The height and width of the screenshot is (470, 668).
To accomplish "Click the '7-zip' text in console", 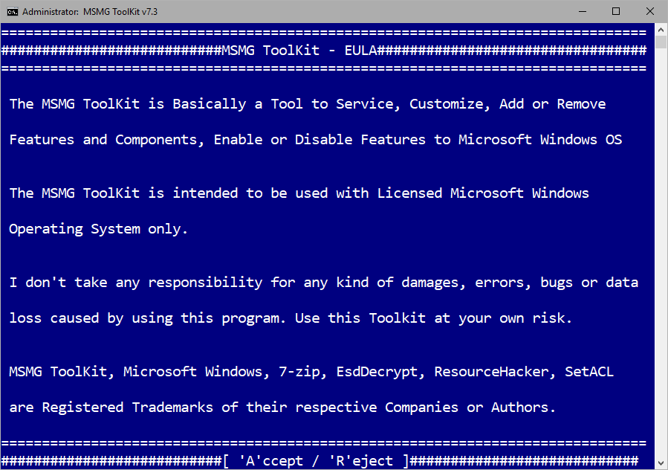I will tap(299, 372).
